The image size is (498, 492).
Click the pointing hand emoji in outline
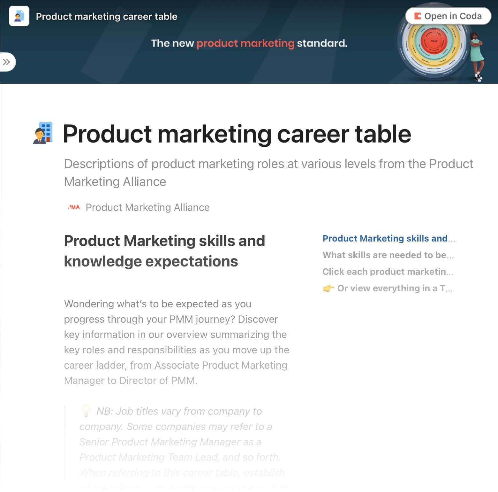[328, 288]
